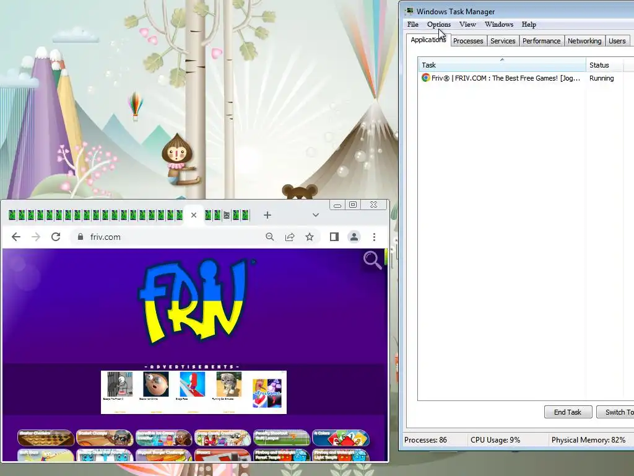Click the kitten ad thumbnail
The height and width of the screenshot is (476, 634).
pos(229,384)
